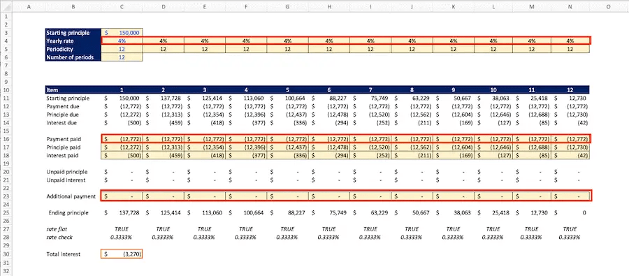Select Interest due (500) cell
Viewport: 629px width, 276px height.
[x=122, y=123]
